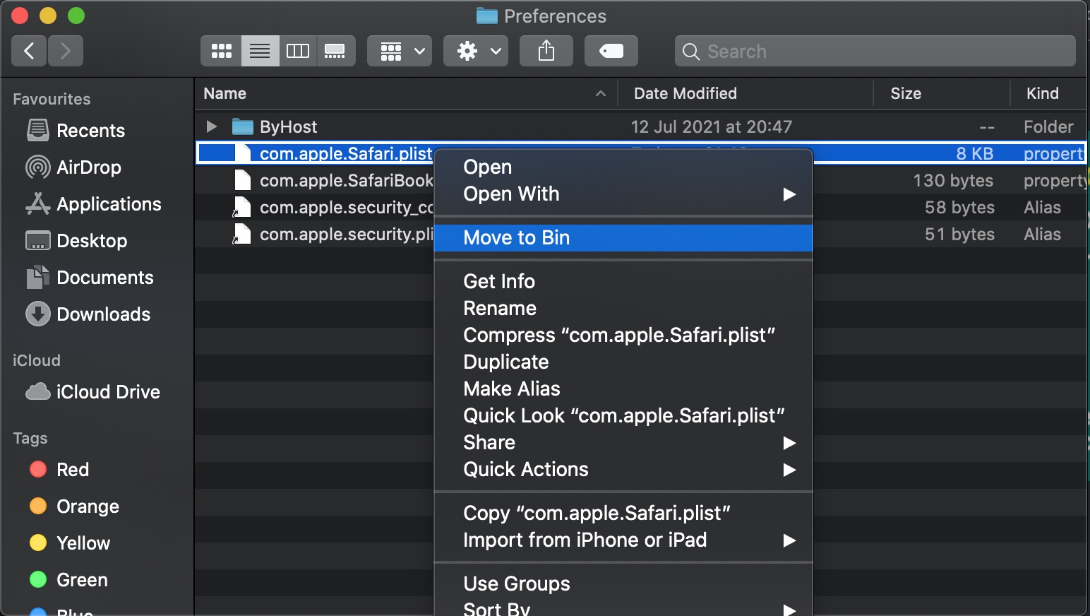Image resolution: width=1090 pixels, height=616 pixels.
Task: Click the Tags sidebar heading
Action: pyautogui.click(x=30, y=438)
